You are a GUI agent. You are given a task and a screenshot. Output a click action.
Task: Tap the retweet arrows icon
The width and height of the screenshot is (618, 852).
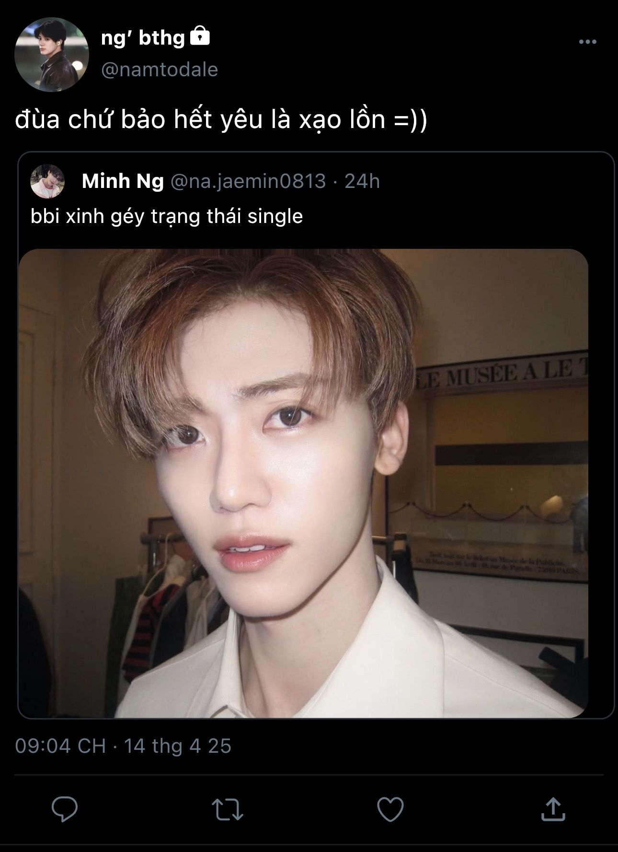point(228,809)
